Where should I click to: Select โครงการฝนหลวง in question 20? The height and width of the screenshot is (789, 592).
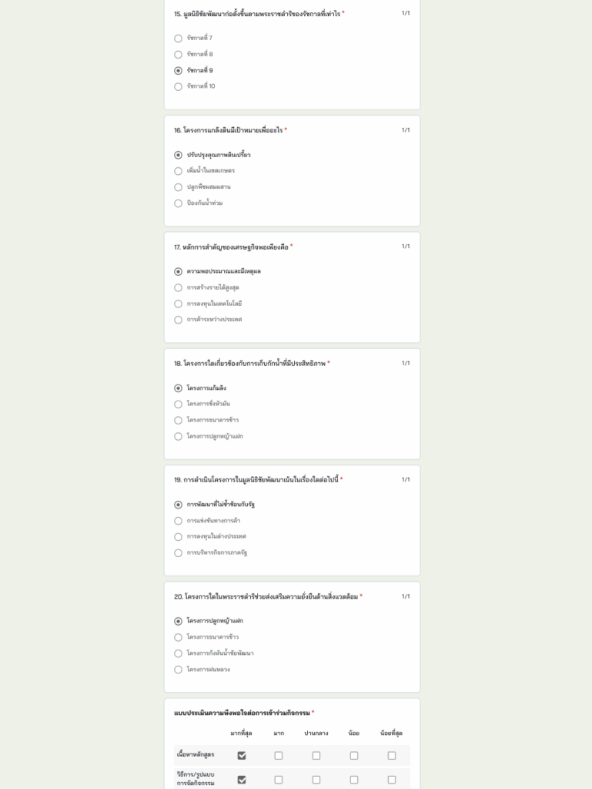tap(179, 670)
